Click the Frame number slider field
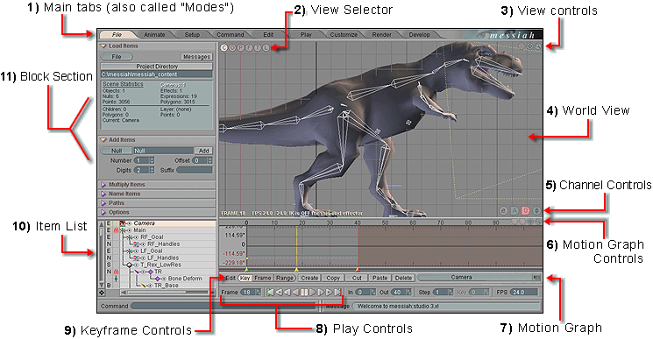The width and height of the screenshot is (653, 339). pyautogui.click(x=251, y=292)
